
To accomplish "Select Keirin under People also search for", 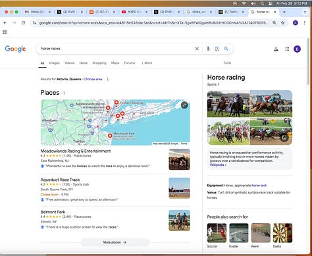I will [x=261, y=236].
